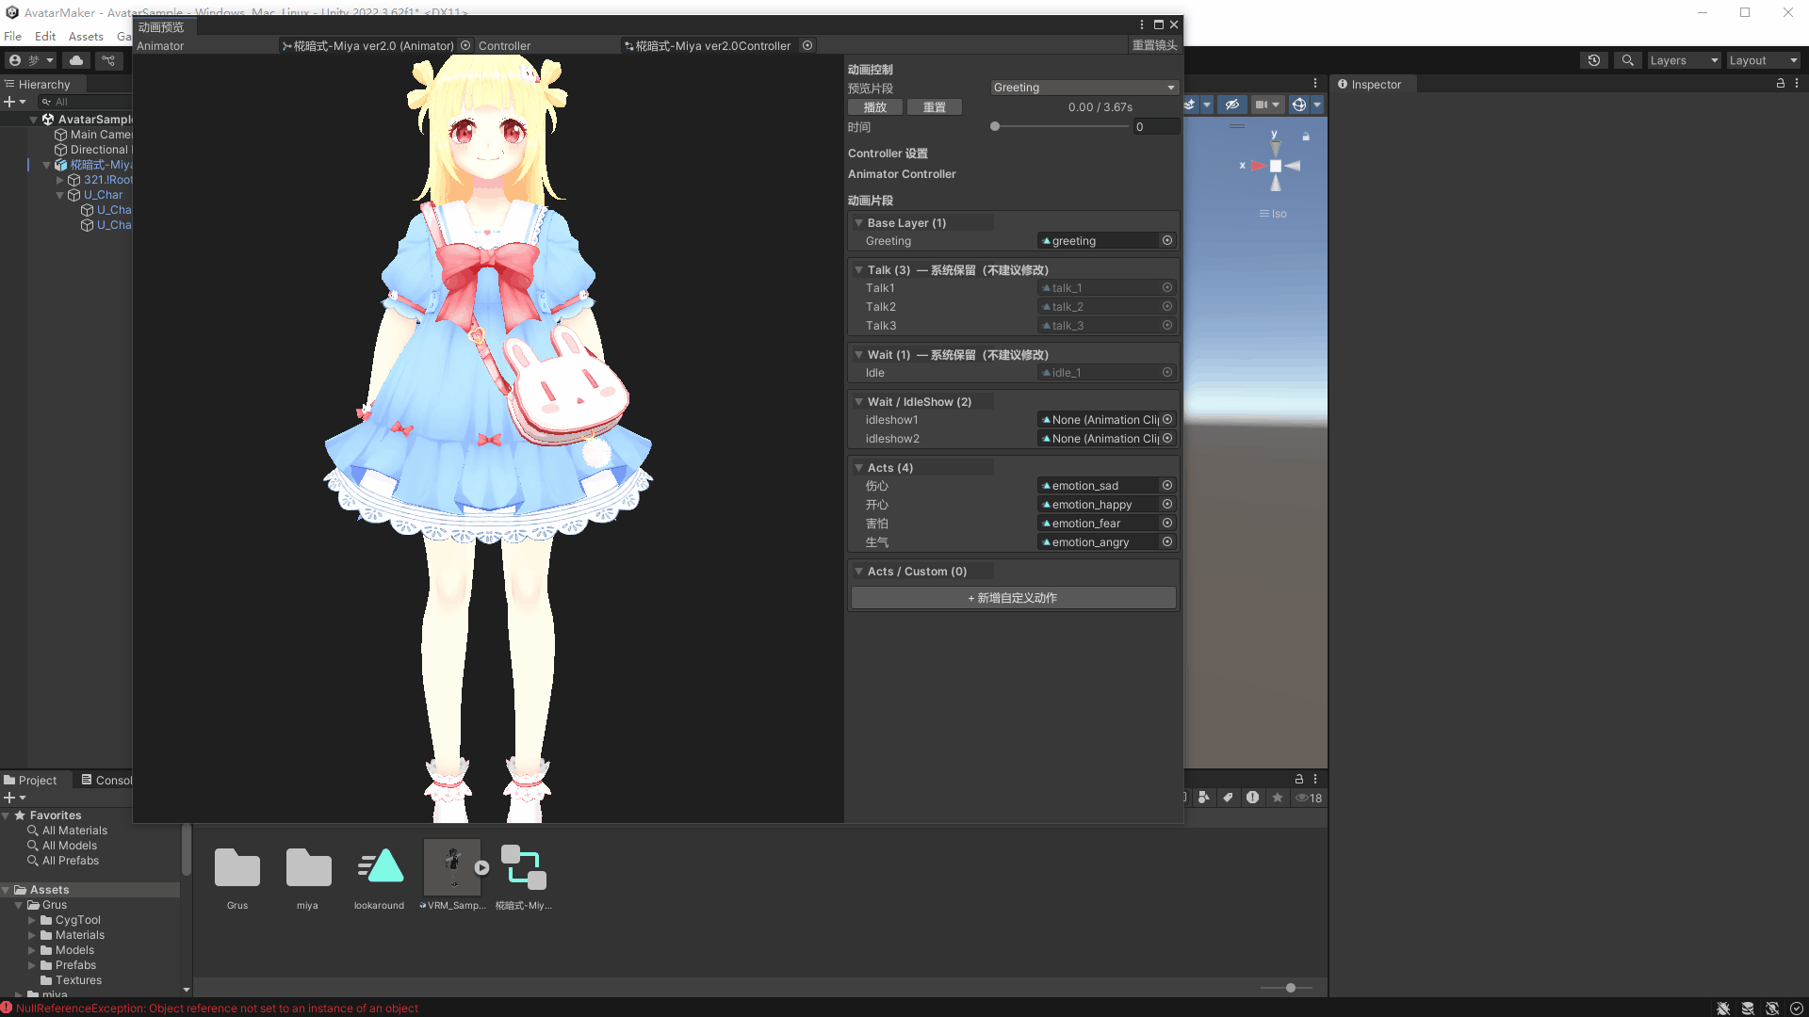This screenshot has width=1809, height=1017.
Task: Click the animation time slider handle
Action: [x=995, y=127]
